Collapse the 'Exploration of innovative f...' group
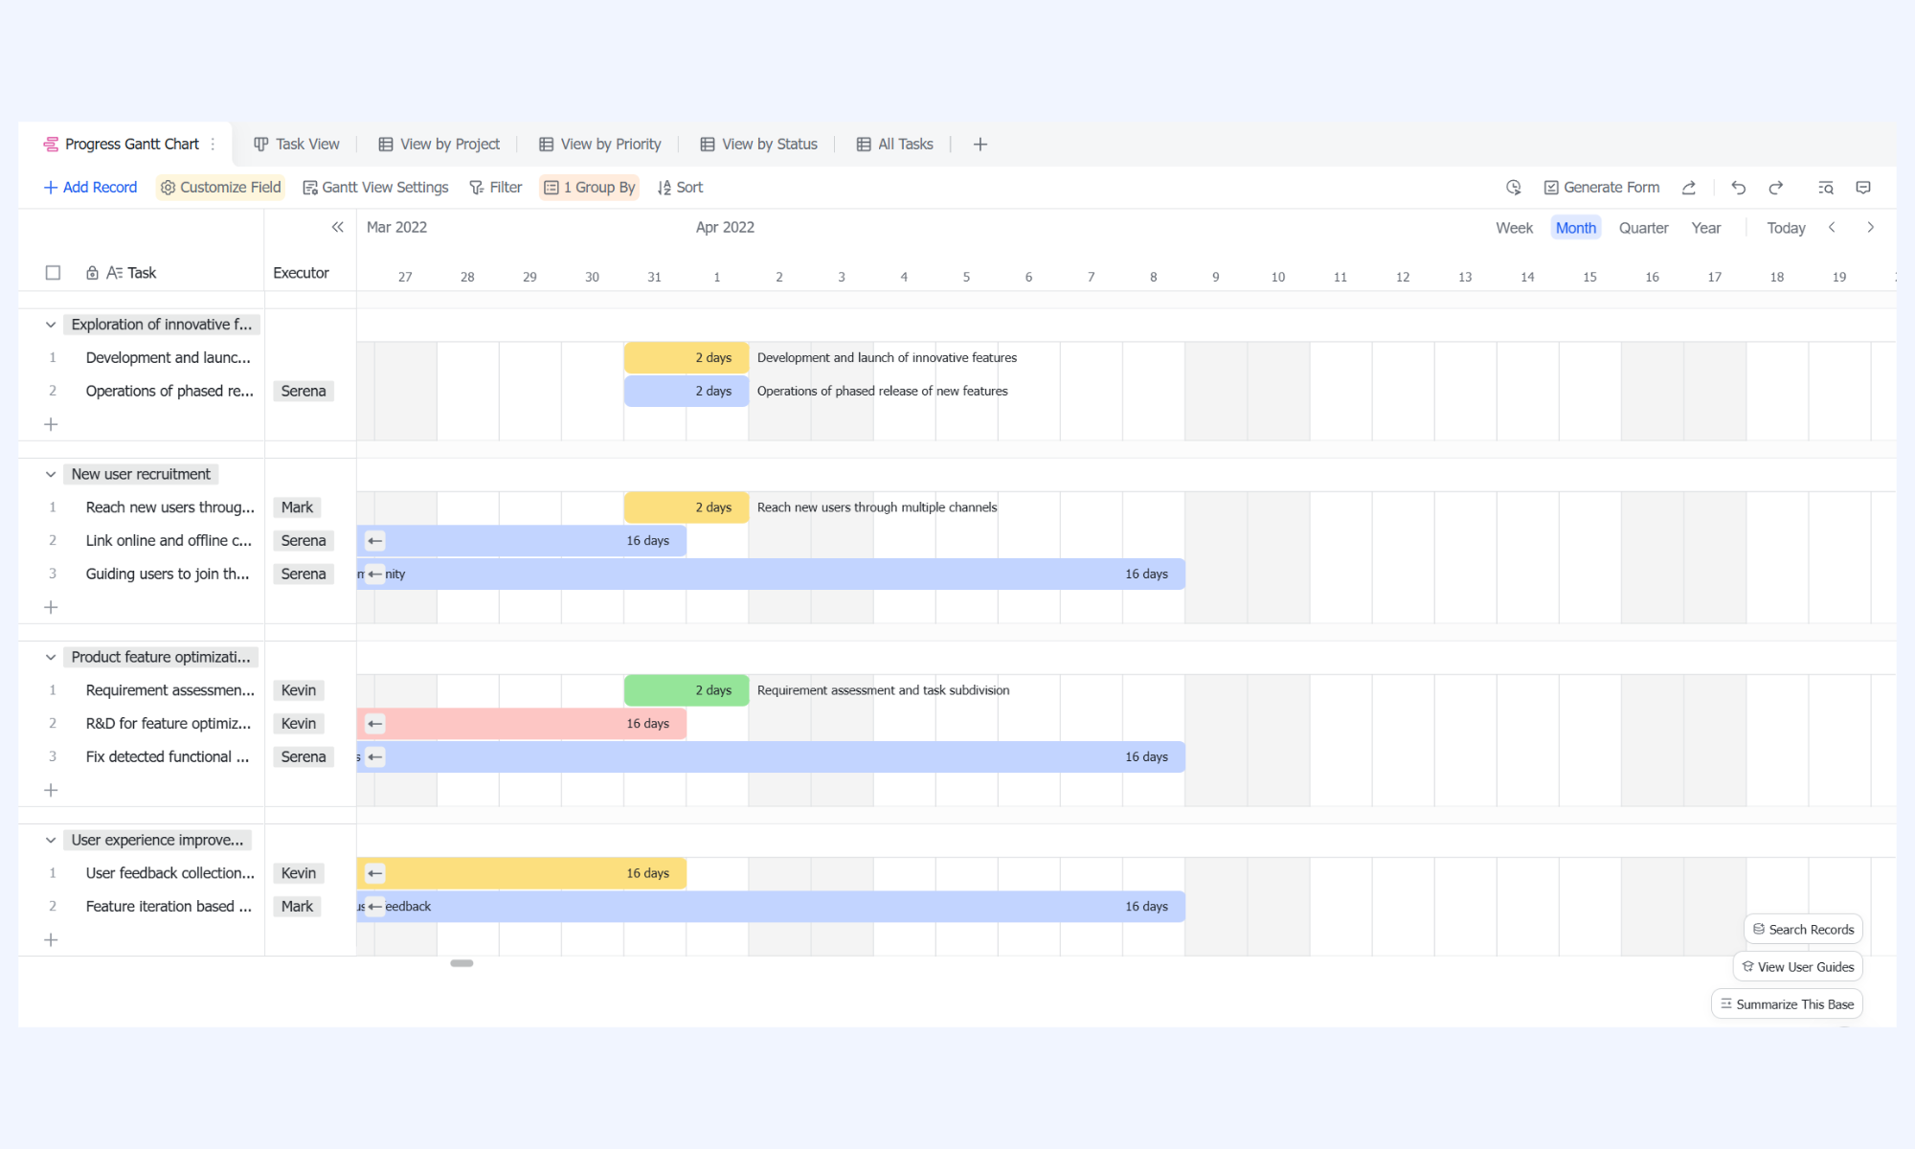This screenshot has width=1915, height=1149. click(x=51, y=325)
